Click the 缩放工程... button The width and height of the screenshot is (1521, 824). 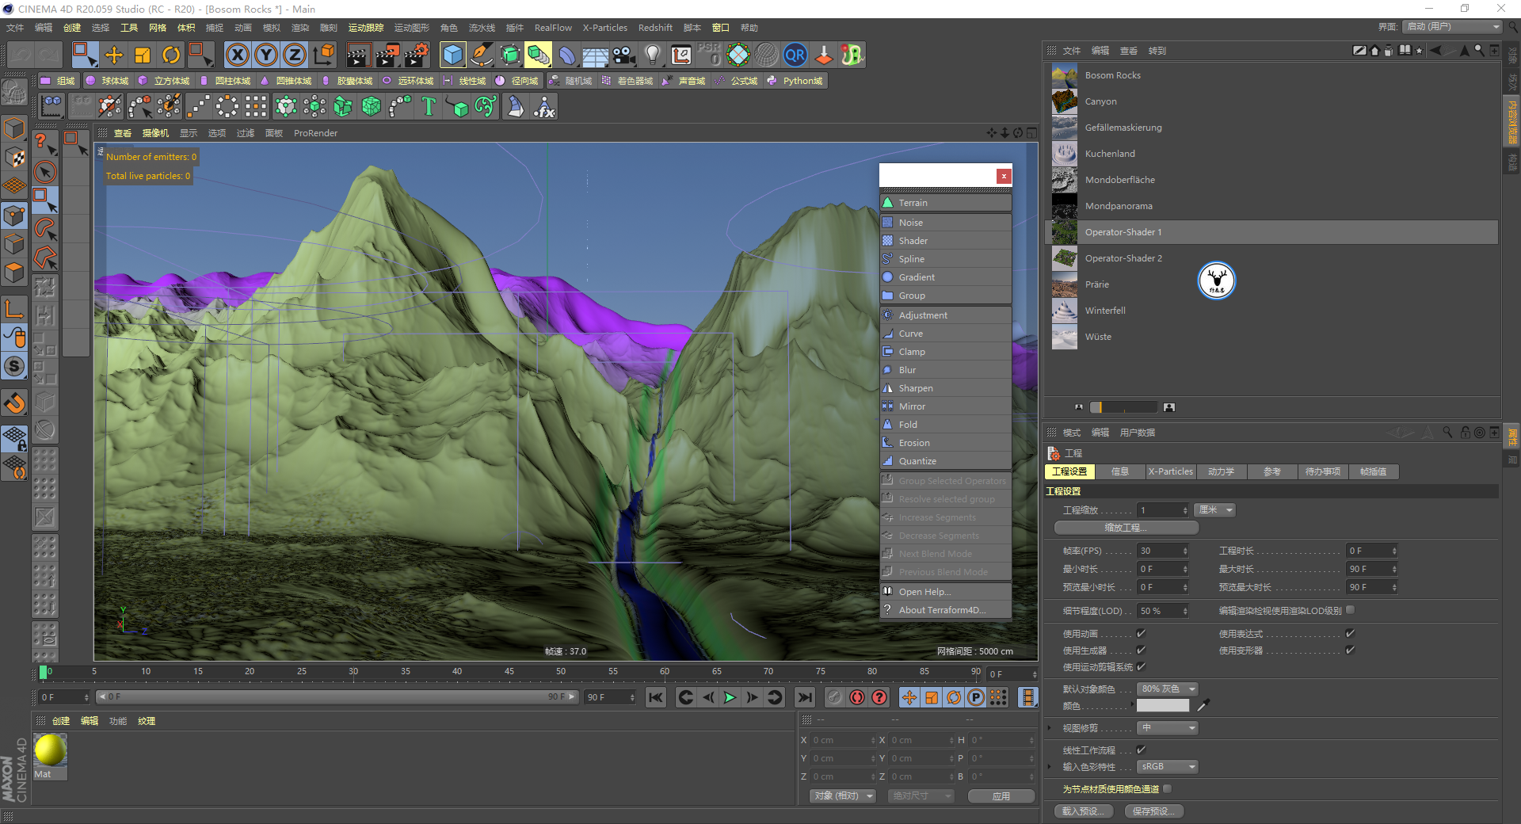pos(1126,528)
